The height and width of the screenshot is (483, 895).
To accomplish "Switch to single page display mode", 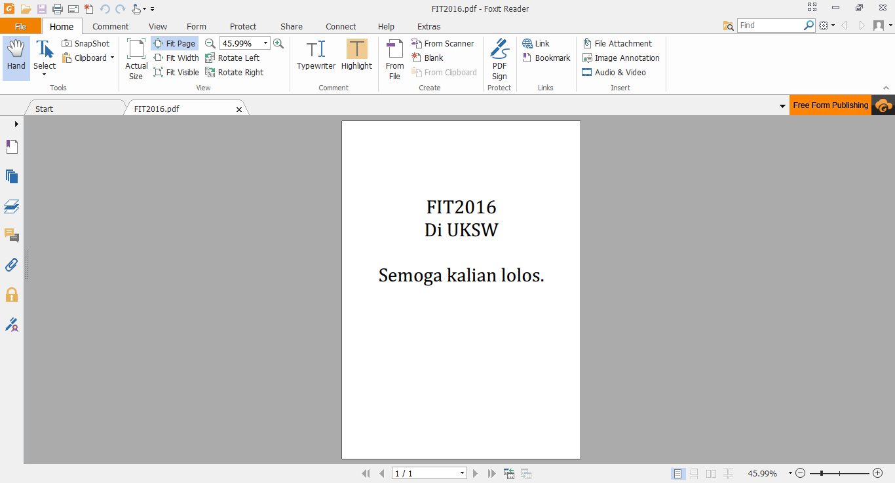I will [x=678, y=473].
